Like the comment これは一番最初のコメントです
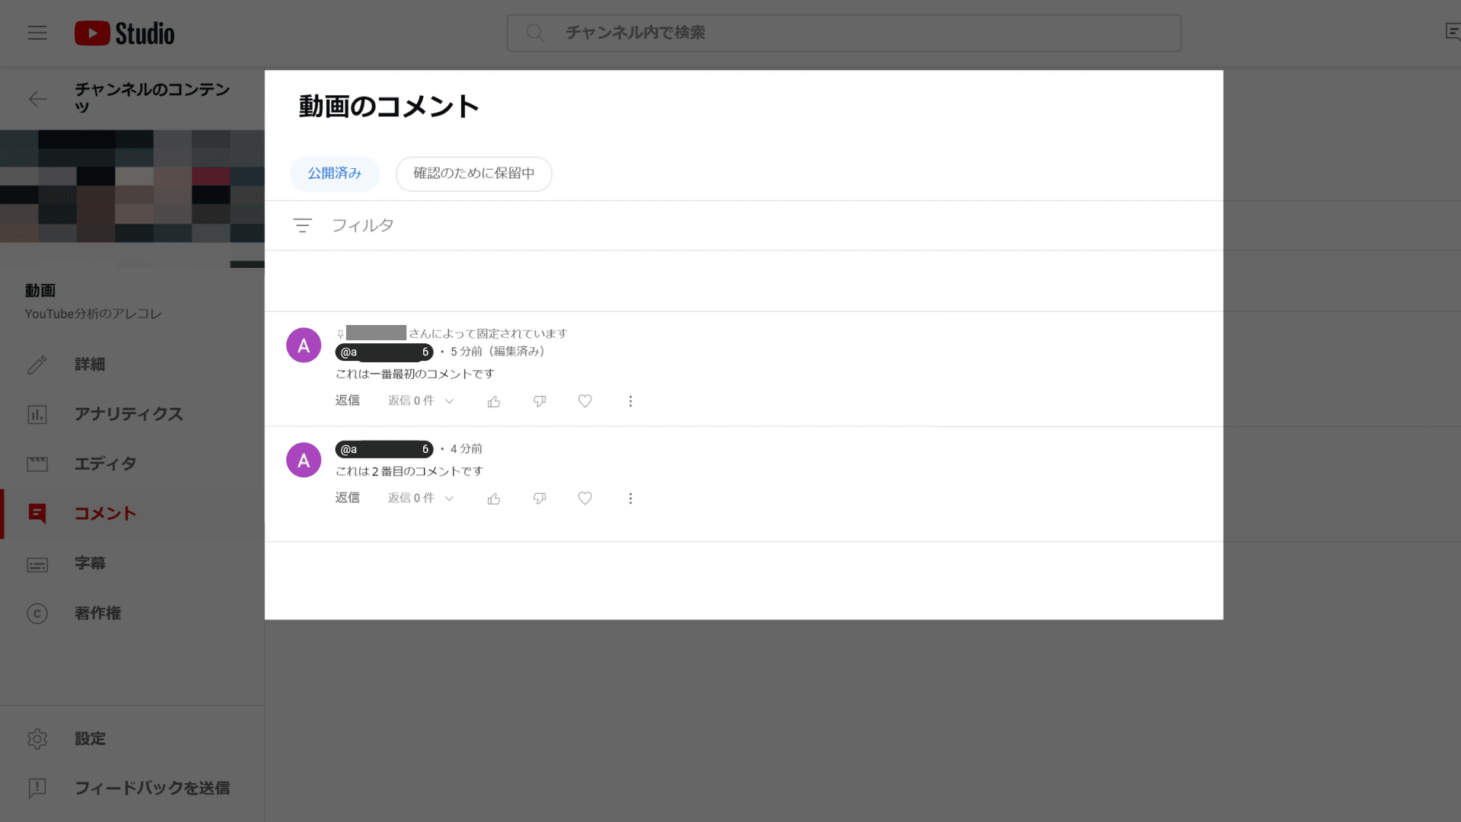 [494, 401]
